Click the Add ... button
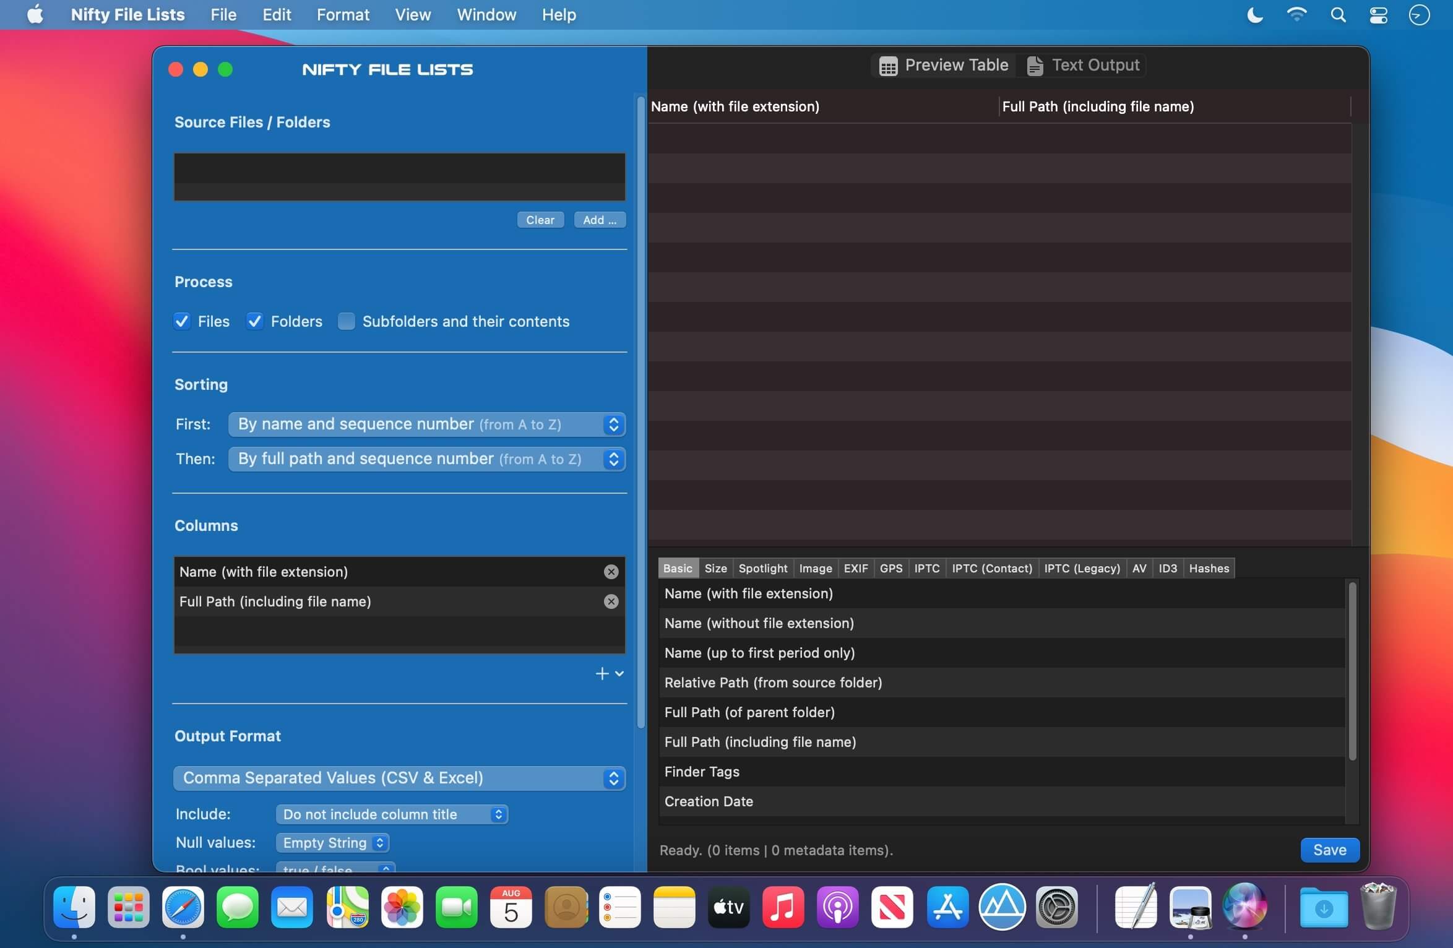 tap(599, 220)
